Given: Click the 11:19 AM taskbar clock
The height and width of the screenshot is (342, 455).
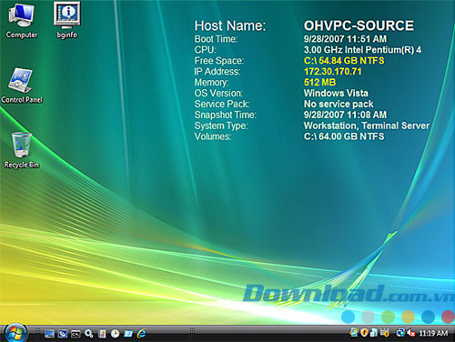Looking at the screenshot, I should point(433,333).
